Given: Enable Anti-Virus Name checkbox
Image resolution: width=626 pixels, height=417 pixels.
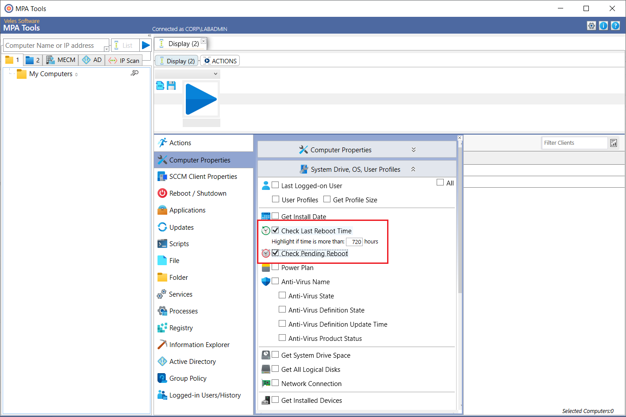Looking at the screenshot, I should coord(275,281).
